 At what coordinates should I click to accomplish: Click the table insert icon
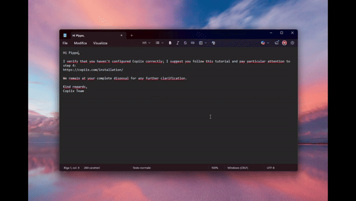[201, 43]
